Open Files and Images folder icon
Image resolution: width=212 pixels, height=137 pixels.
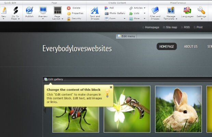[155, 10]
